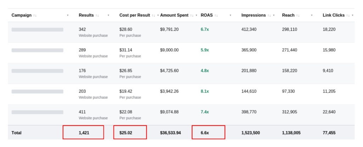Select the first campaign name placeholder
This screenshot has width=363, height=147.
(x=38, y=30)
